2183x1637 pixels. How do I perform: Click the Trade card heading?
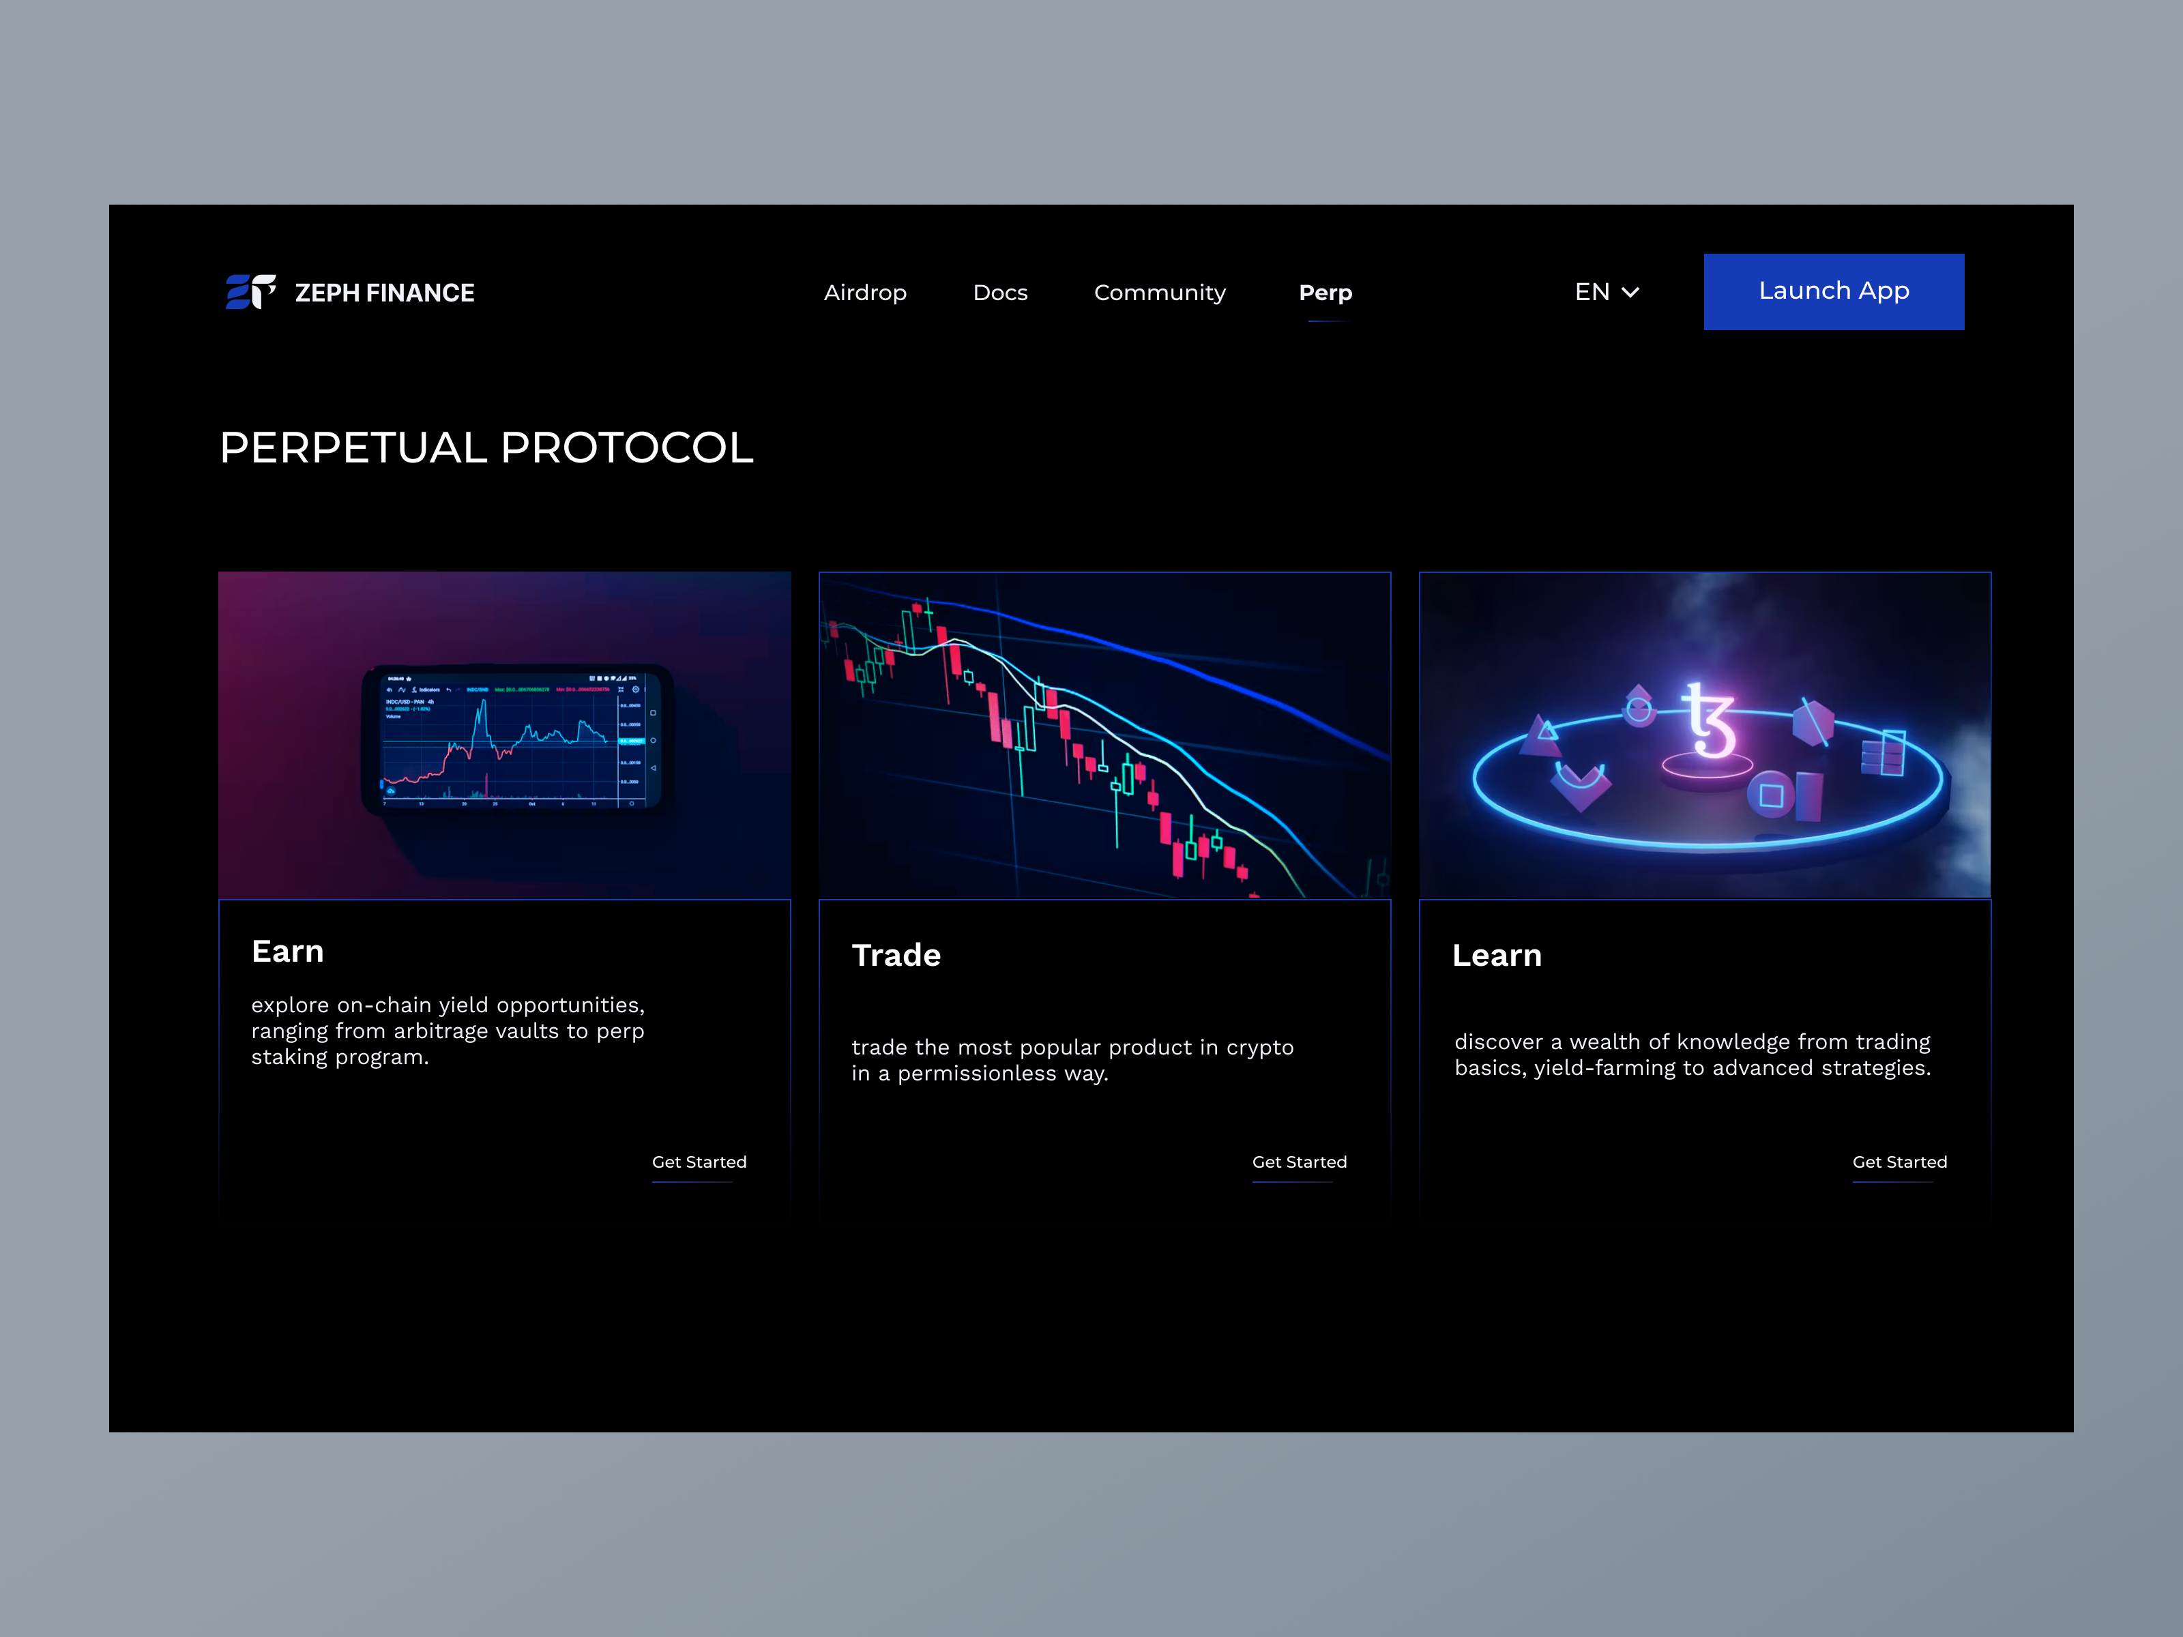click(x=895, y=955)
